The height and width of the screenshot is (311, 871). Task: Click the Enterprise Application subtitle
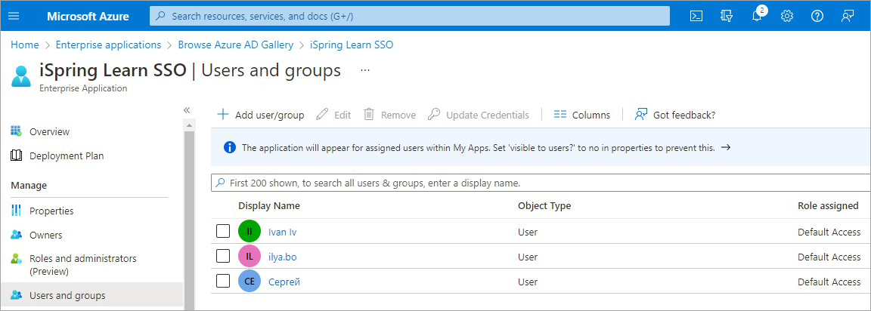(83, 88)
